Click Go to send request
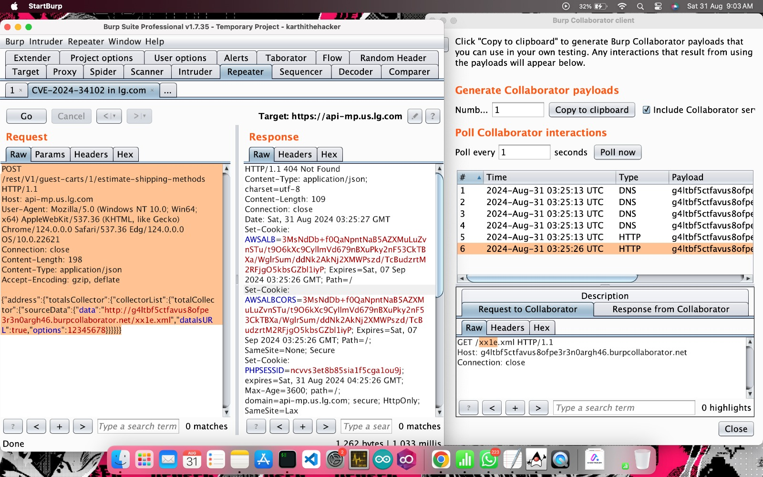The width and height of the screenshot is (763, 477). 26,116
